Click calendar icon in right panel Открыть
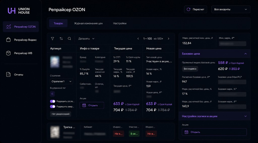Viewport: 258px width, 143px height. pyautogui.click(x=186, y=132)
